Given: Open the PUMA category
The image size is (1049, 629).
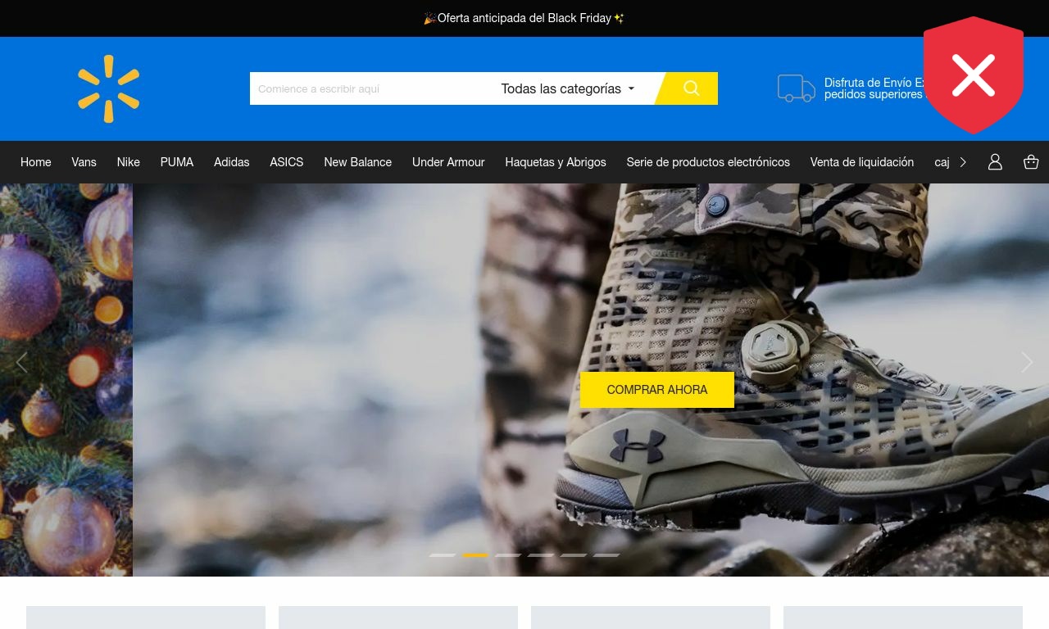Looking at the screenshot, I should tap(177, 162).
